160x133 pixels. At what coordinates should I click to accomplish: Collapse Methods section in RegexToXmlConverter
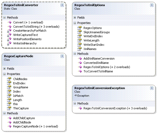point(4,18)
